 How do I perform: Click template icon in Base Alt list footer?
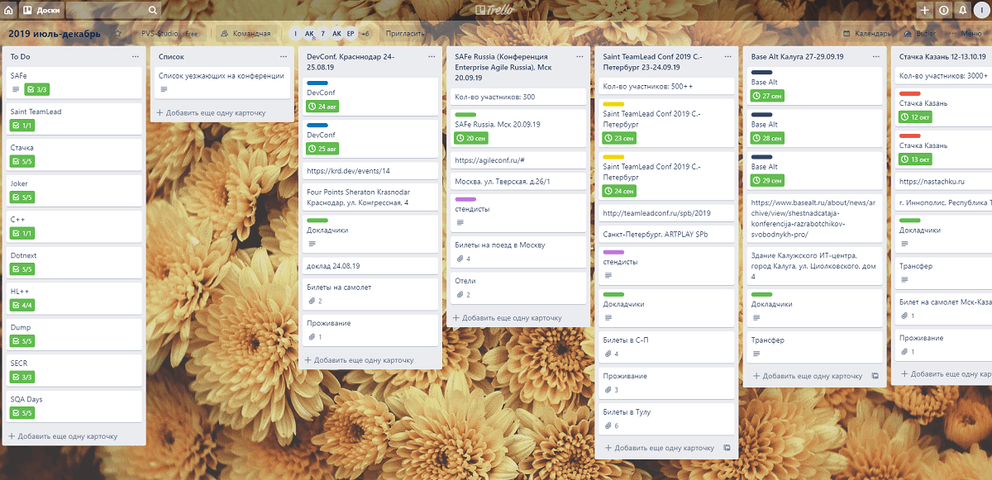pos(875,376)
